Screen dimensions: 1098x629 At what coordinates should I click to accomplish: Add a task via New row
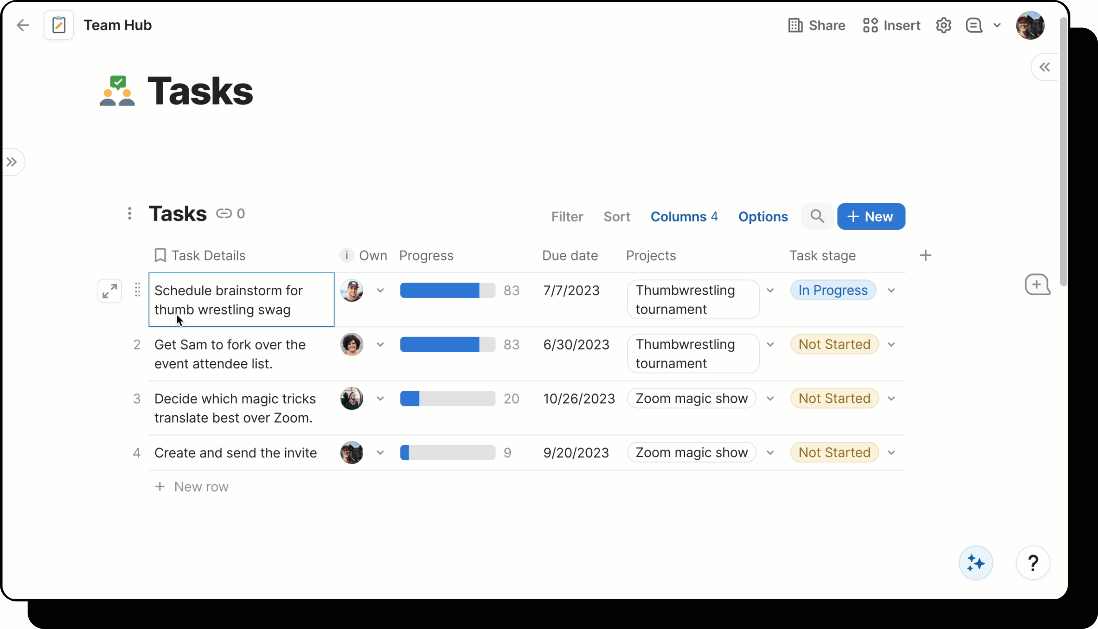coord(192,487)
